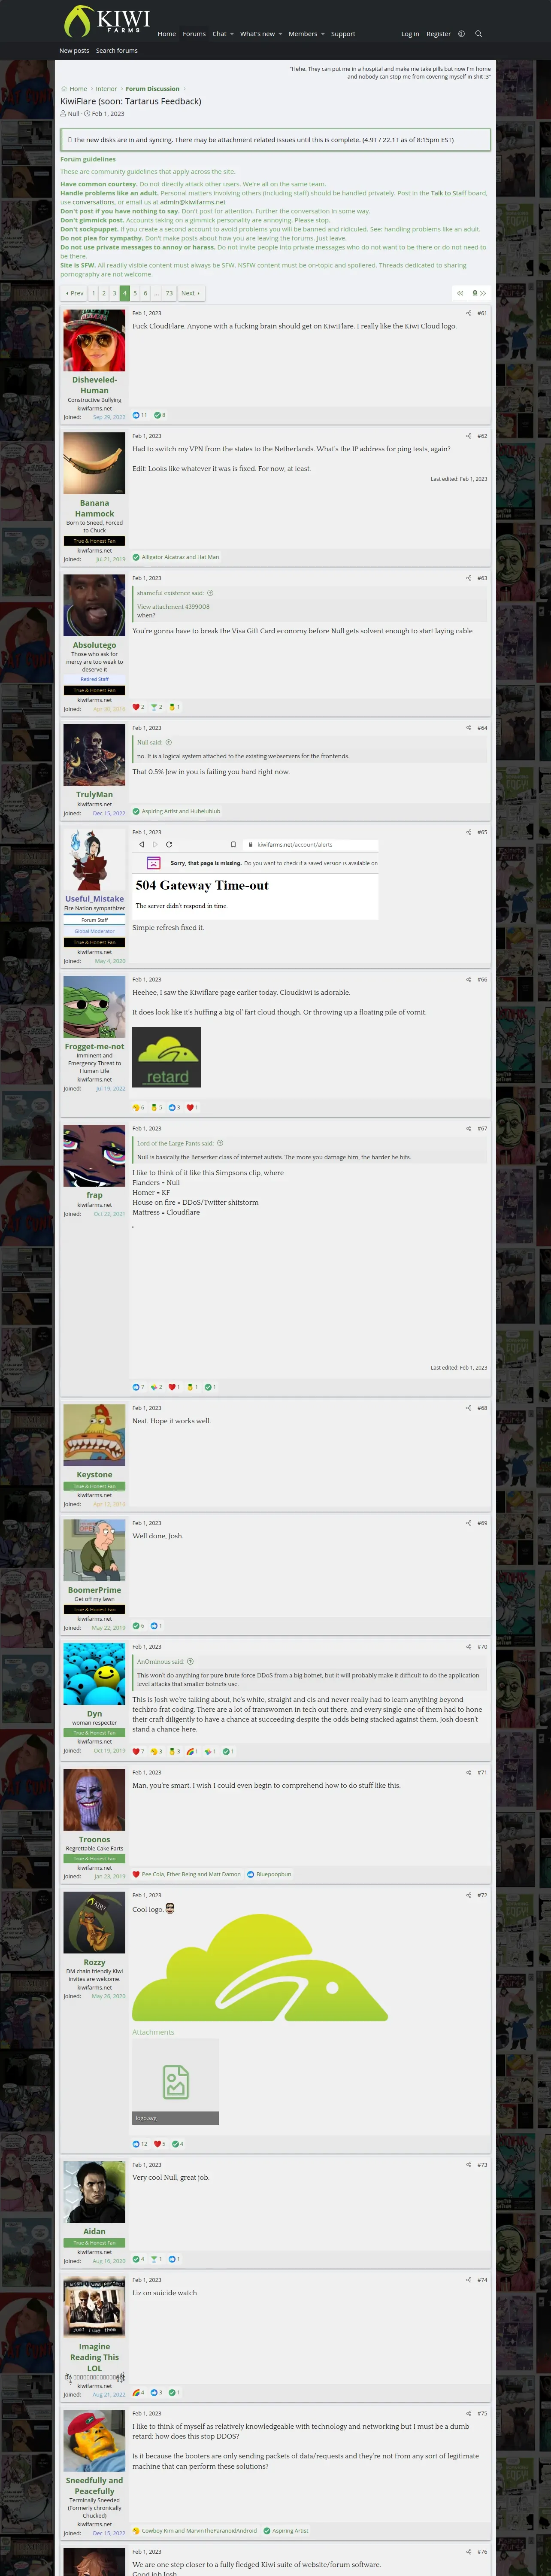Open the conversations link in guidelines
Viewport: 551px width, 2576px height.
coord(93,202)
